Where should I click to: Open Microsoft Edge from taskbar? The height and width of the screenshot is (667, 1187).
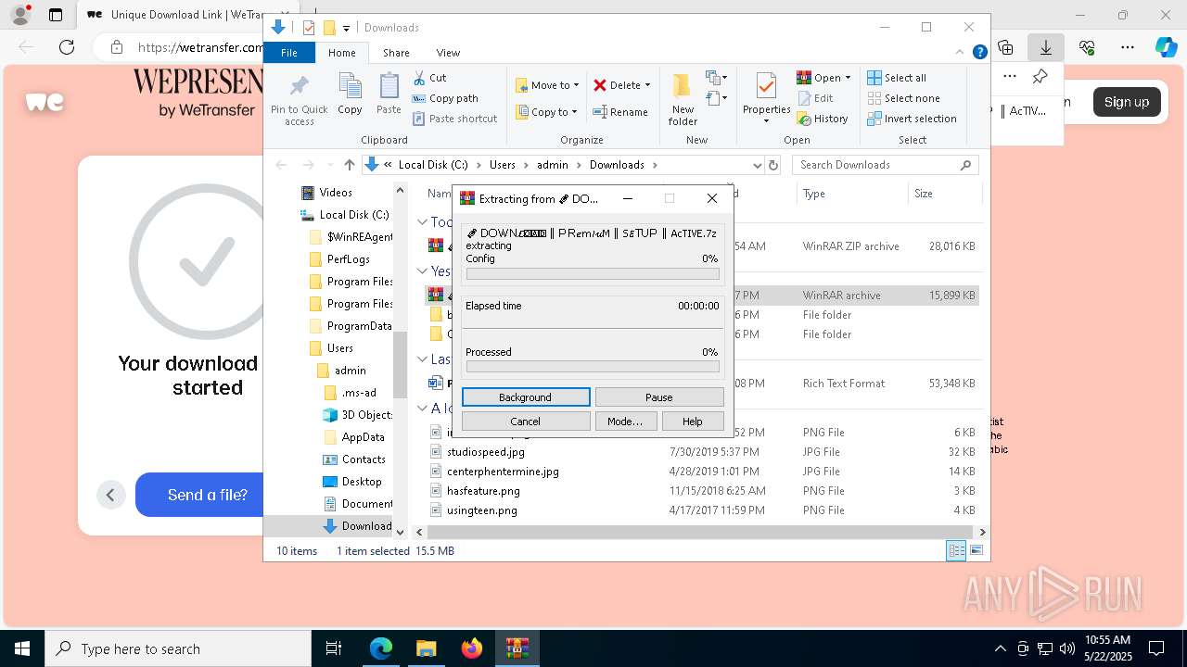381,648
